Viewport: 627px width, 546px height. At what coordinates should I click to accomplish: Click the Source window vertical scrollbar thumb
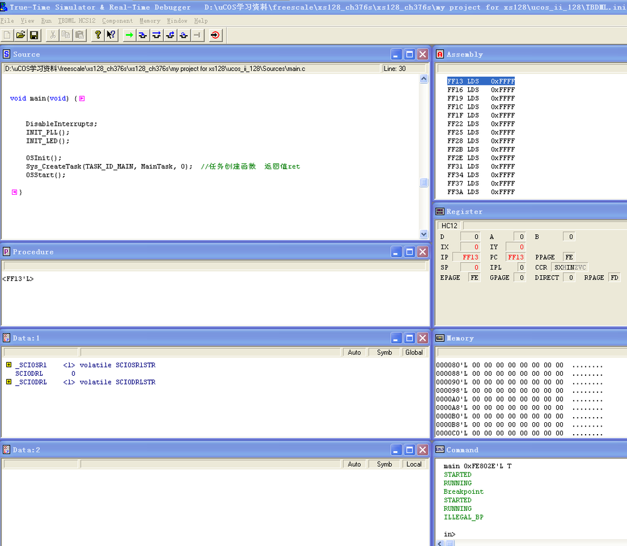424,182
